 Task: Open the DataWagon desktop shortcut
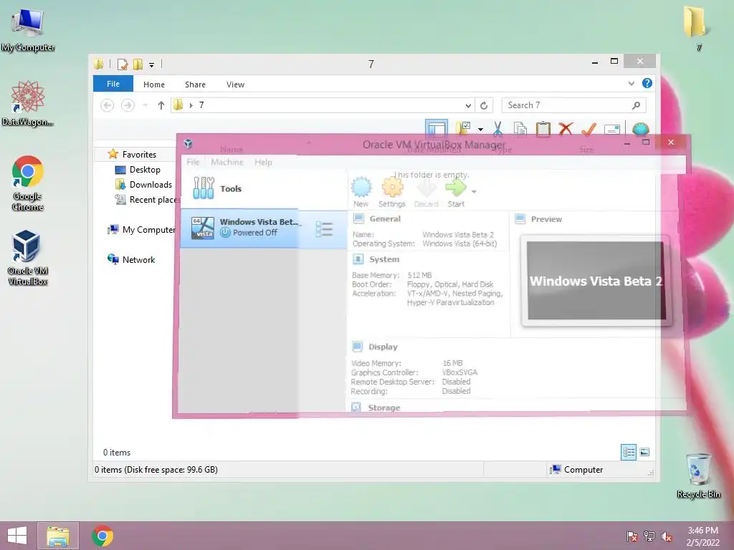click(x=28, y=103)
